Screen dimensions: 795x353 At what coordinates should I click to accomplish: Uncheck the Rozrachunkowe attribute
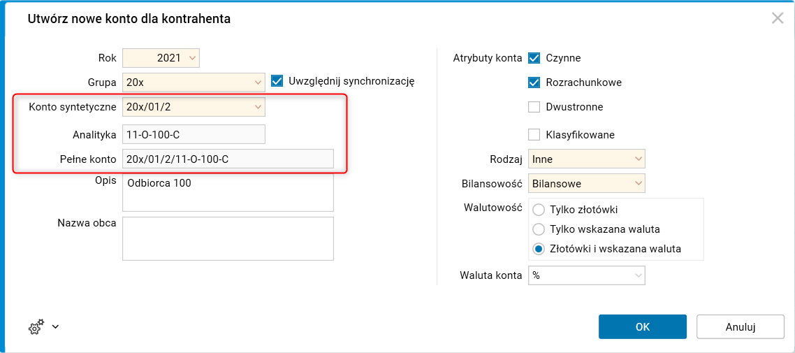click(534, 82)
